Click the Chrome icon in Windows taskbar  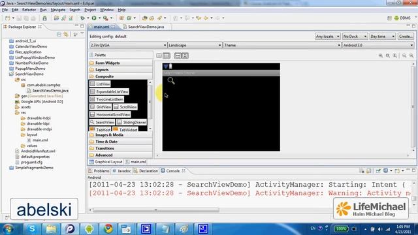(108, 228)
